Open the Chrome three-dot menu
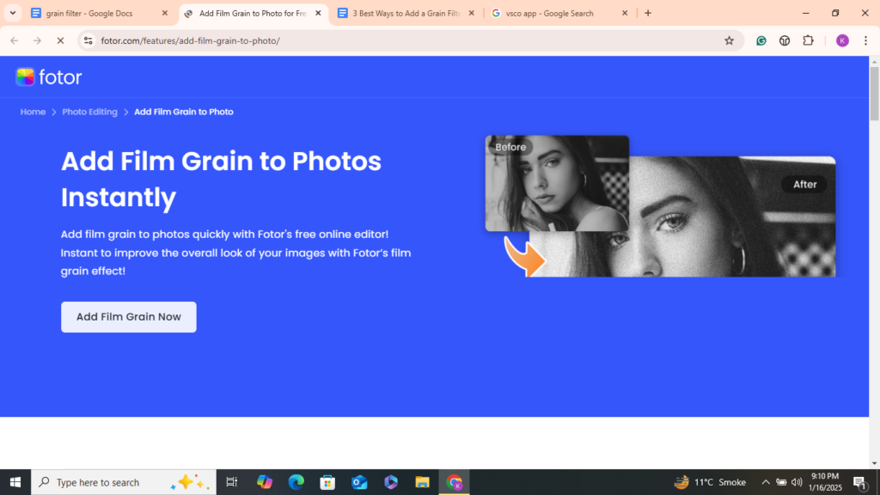This screenshot has height=495, width=880. pos(865,40)
